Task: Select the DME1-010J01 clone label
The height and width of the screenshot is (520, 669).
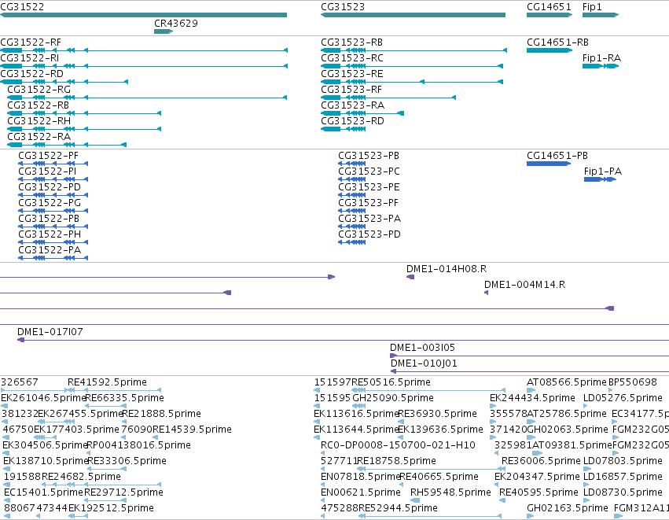Action: [424, 363]
